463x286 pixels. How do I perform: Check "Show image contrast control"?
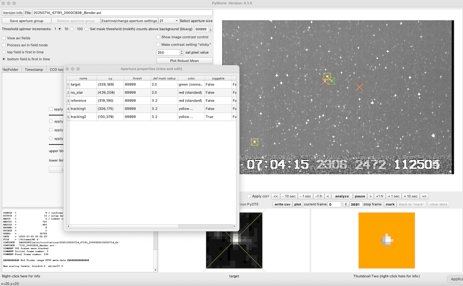point(158,37)
